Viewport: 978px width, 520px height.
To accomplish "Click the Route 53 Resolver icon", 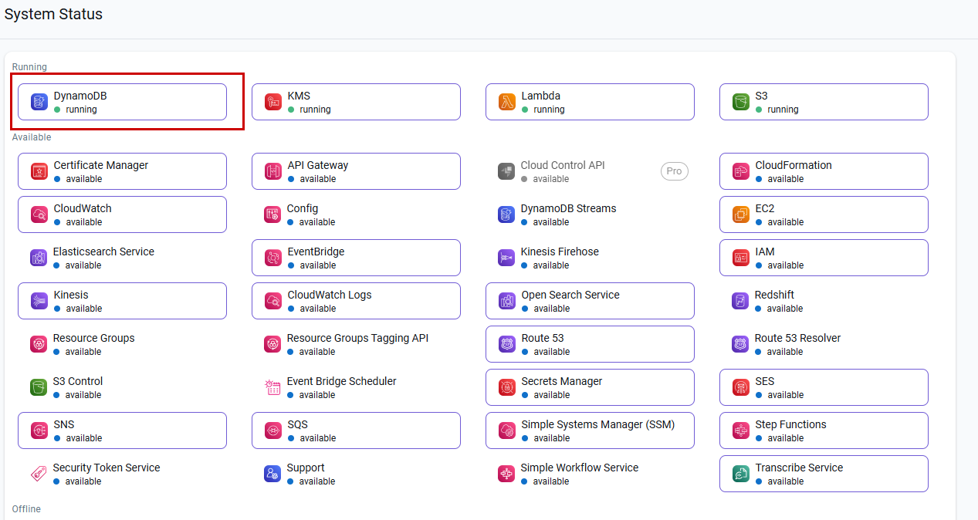I will tap(740, 344).
